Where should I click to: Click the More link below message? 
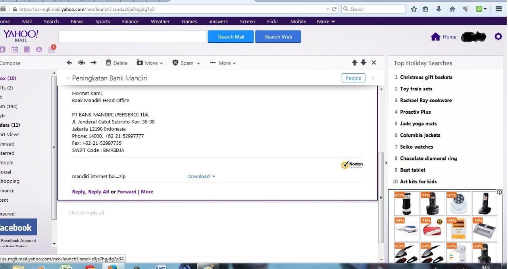tap(147, 192)
